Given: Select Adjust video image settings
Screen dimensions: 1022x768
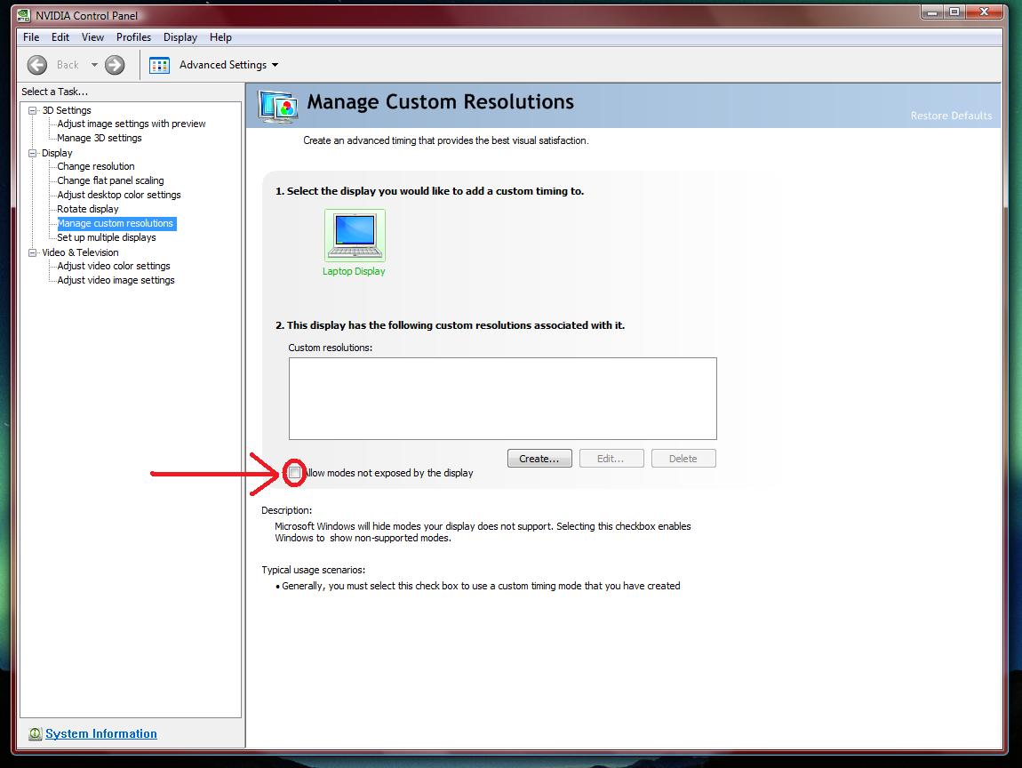Looking at the screenshot, I should coord(116,280).
